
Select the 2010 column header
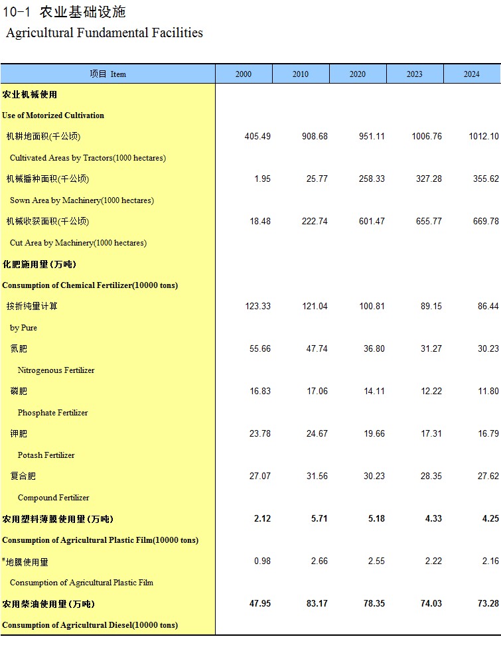(301, 74)
